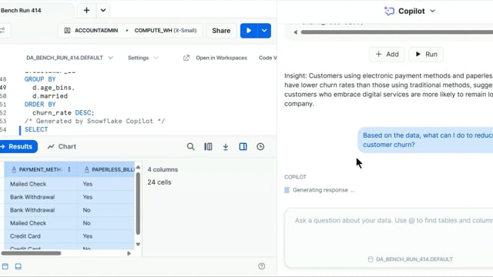This screenshot has height=277, width=493.
Task: Toggle the bottom panel layout icon
Action: coord(18,266)
